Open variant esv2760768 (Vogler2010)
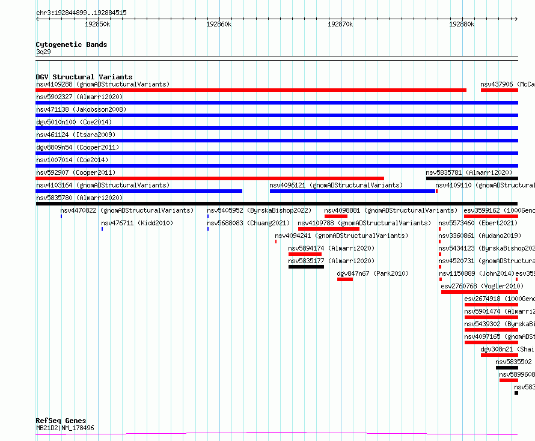The width and height of the screenshot is (535, 441). pos(482,286)
